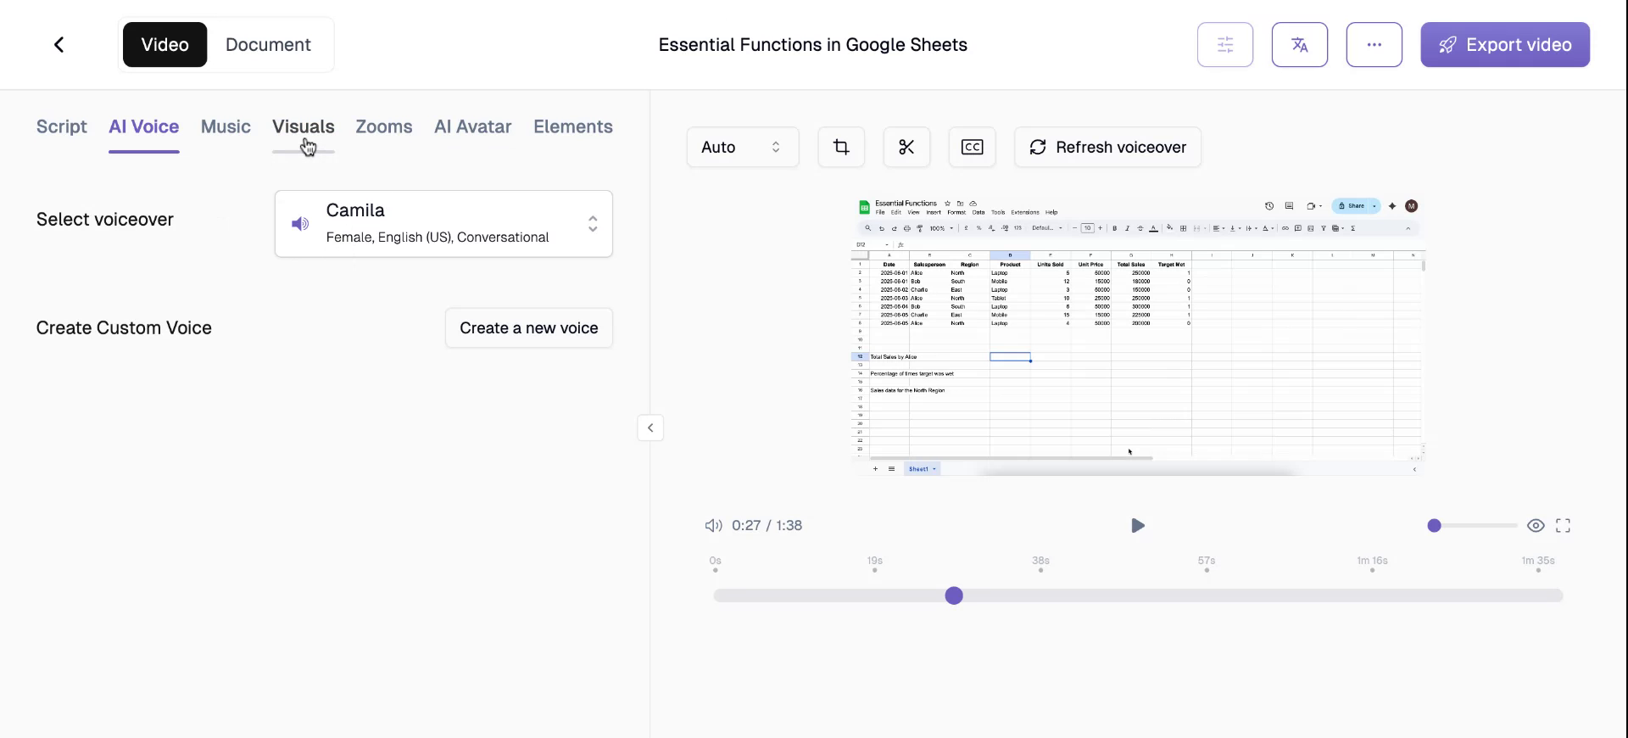Image resolution: width=1628 pixels, height=738 pixels.
Task: Enter fullscreen mode for the preview
Action: [1564, 526]
